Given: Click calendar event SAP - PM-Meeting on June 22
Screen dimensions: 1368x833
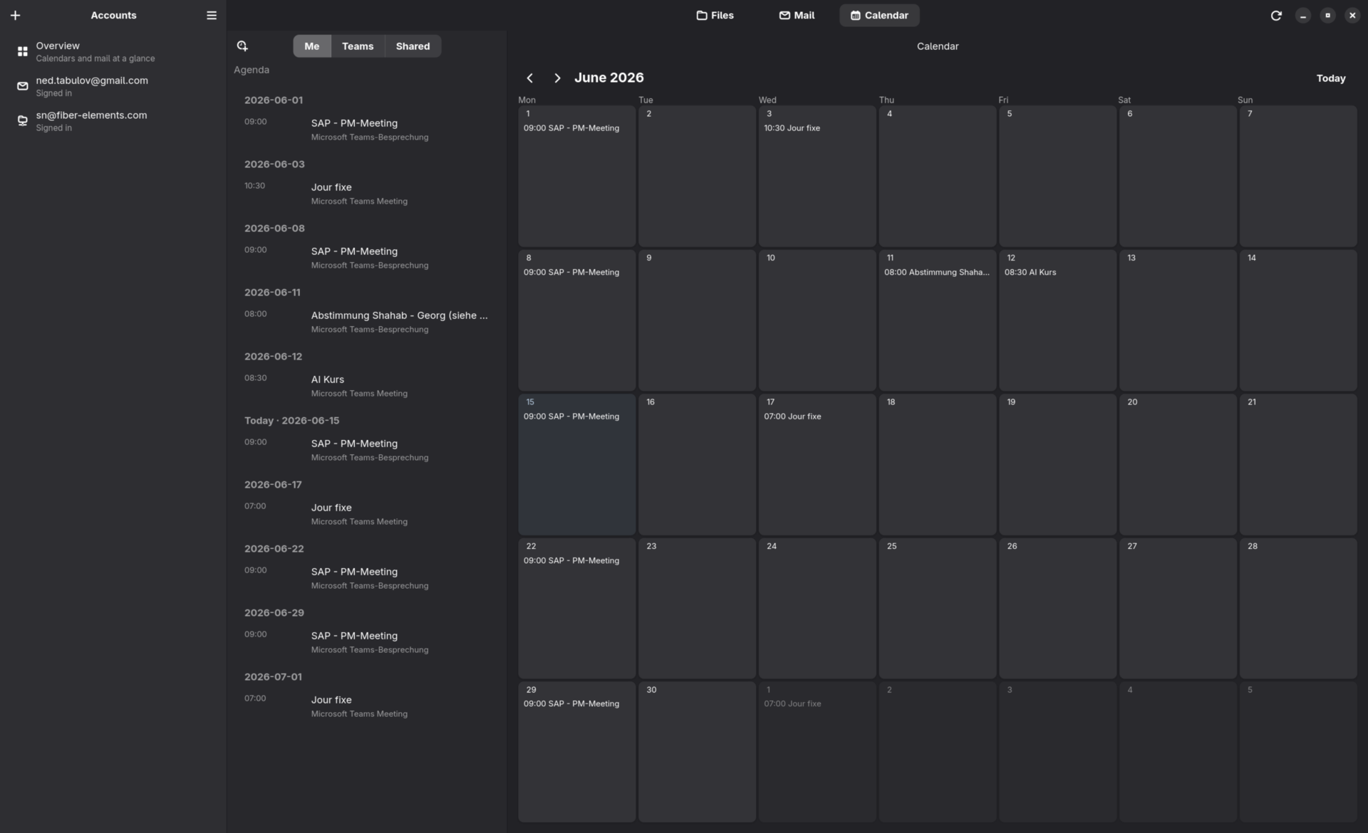Looking at the screenshot, I should point(571,560).
